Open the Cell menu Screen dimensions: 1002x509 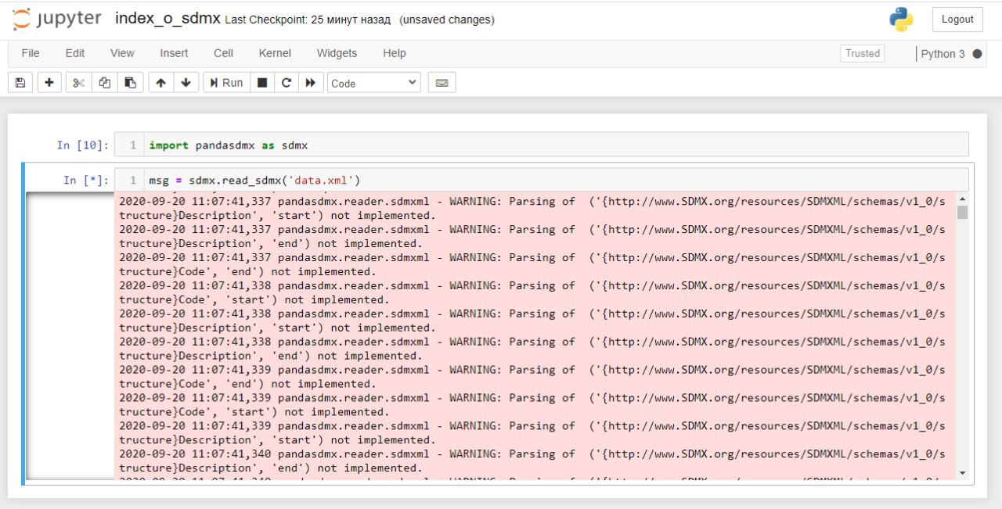tap(223, 53)
